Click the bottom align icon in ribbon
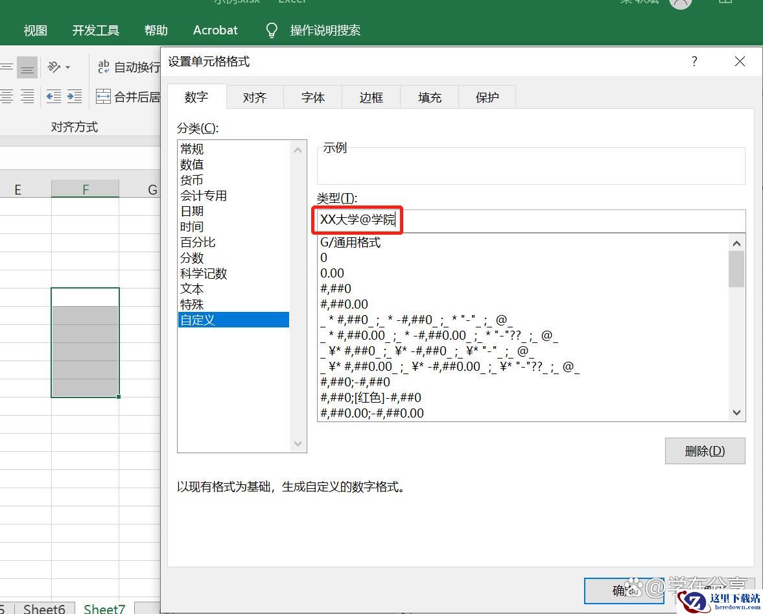 click(x=27, y=67)
